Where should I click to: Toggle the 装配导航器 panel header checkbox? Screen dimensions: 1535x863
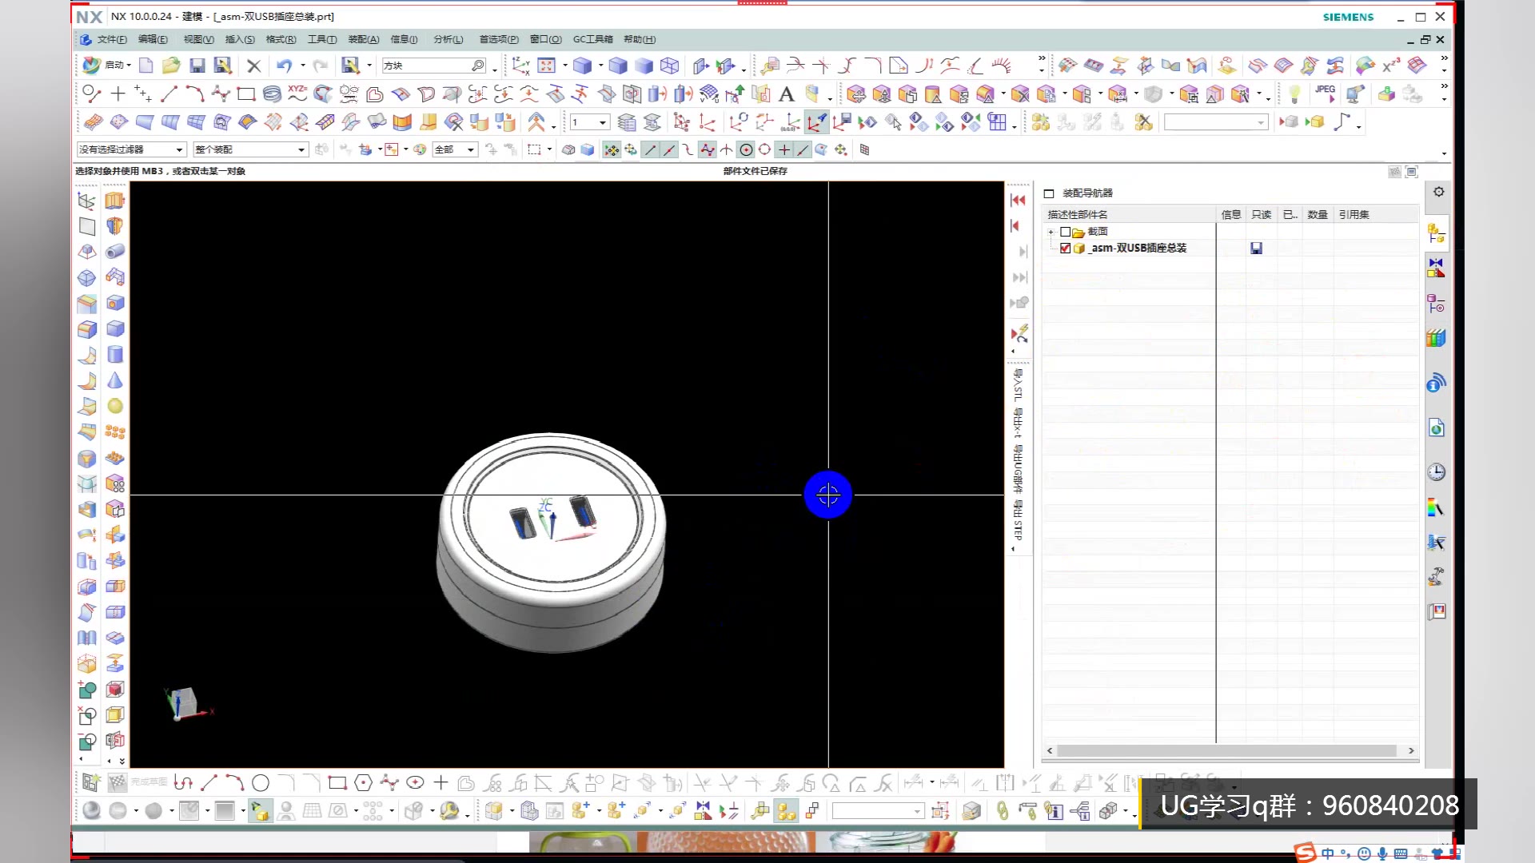click(x=1049, y=193)
